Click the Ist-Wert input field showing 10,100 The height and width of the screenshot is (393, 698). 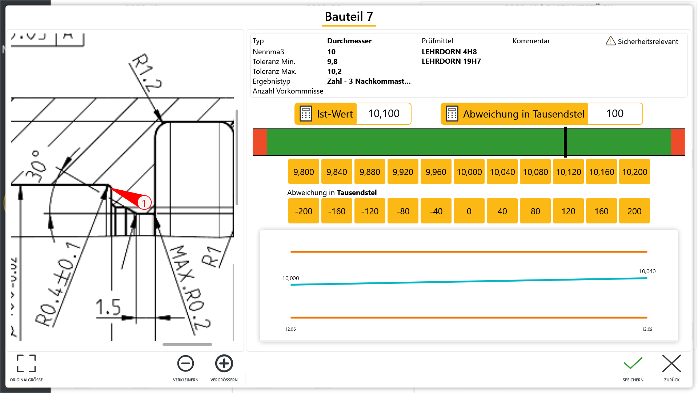coord(384,114)
